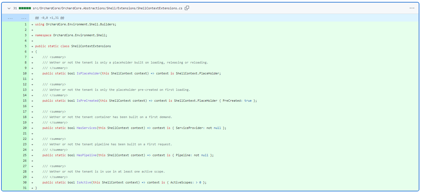The height and width of the screenshot is (193, 421).
Task: Click the hunk header @@ -0,0 +1,31 @@
Action: coord(50,18)
